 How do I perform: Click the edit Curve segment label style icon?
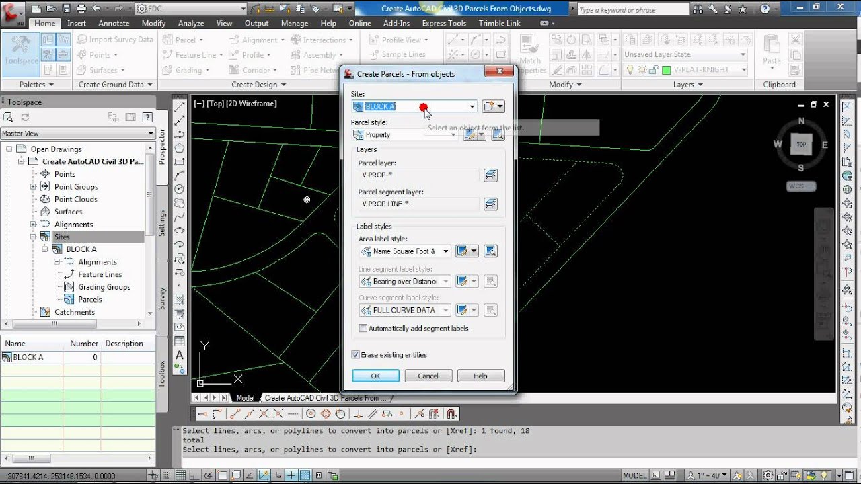click(x=462, y=310)
